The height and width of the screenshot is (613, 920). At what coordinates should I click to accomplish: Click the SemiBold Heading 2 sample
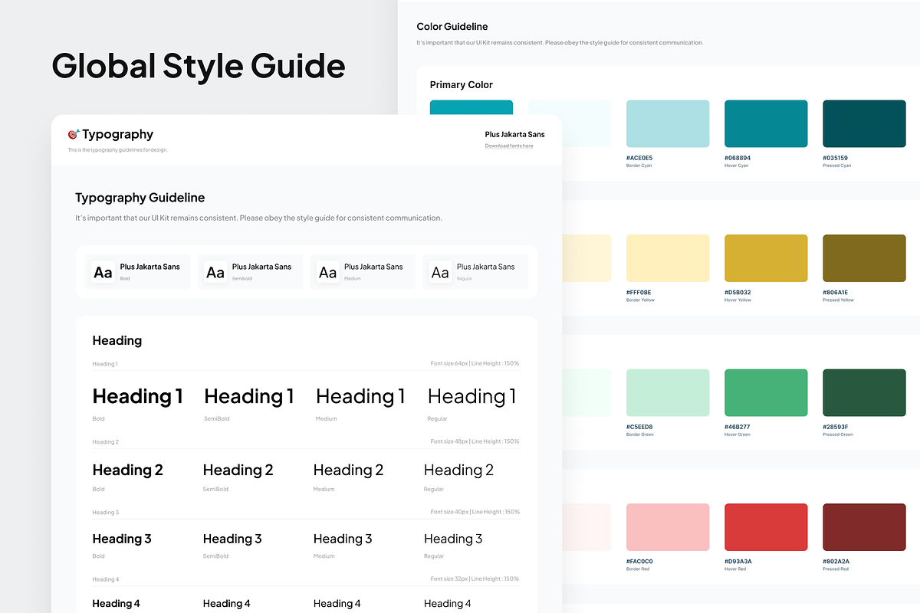[x=238, y=470]
